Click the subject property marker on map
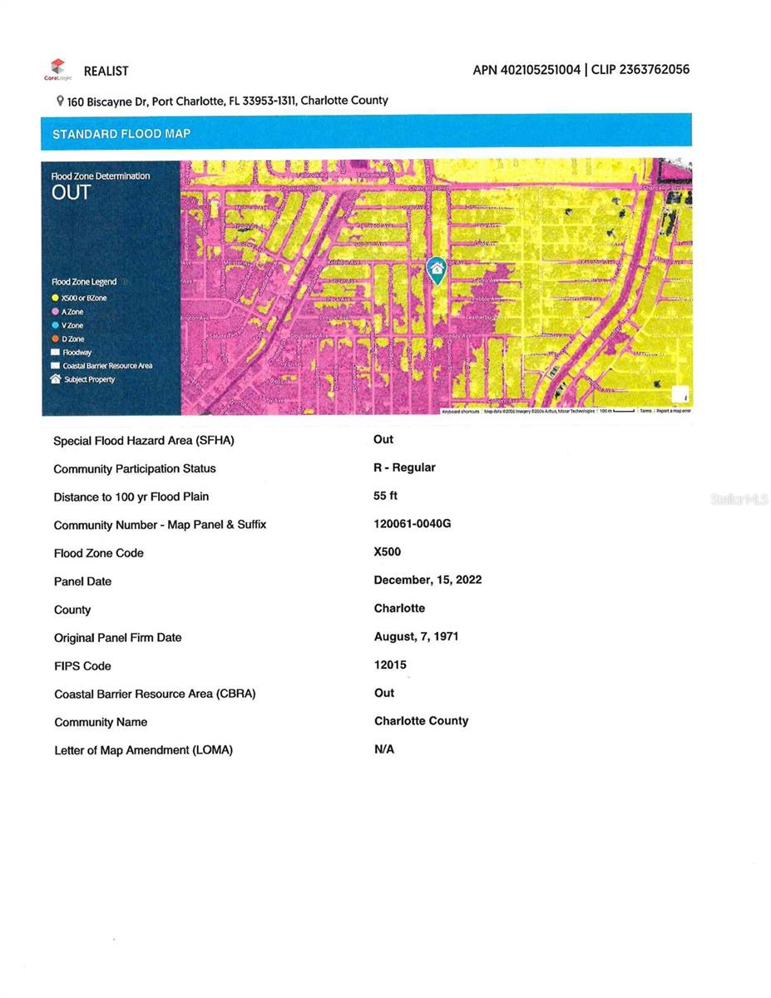771x998 pixels. tap(436, 269)
